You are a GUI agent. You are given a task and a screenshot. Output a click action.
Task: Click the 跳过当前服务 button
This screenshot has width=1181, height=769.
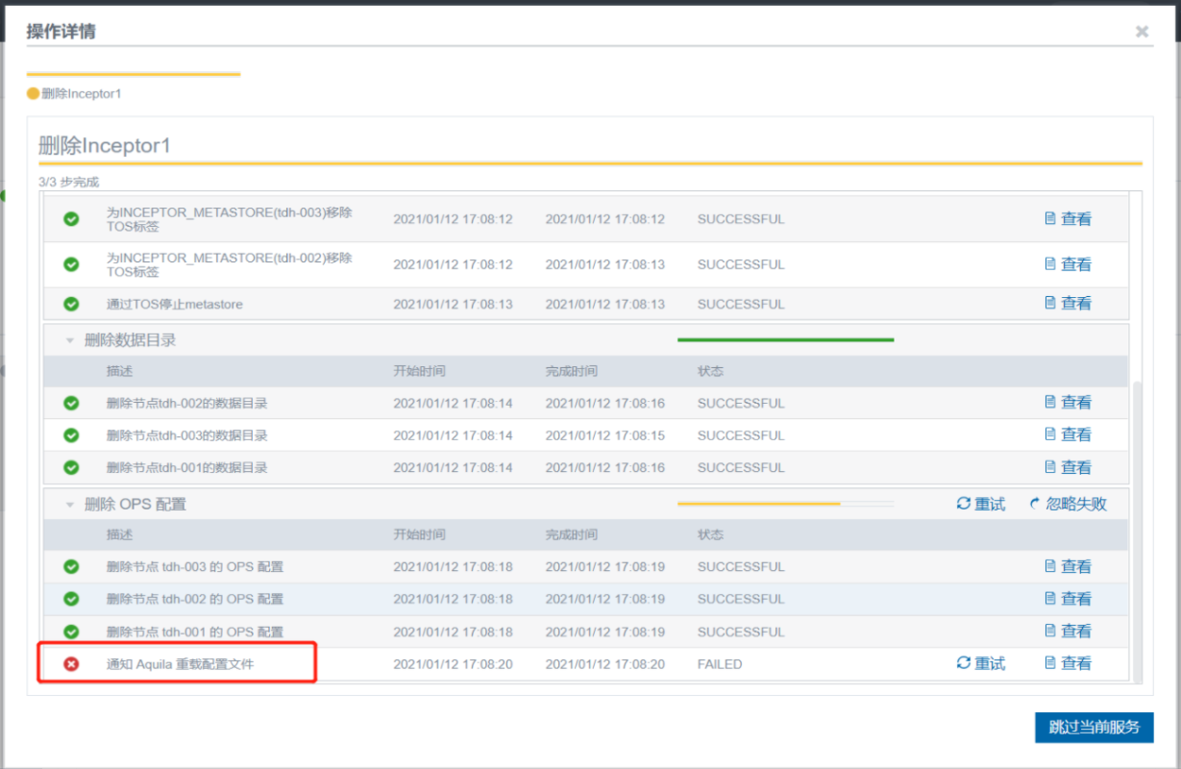[x=1094, y=728]
